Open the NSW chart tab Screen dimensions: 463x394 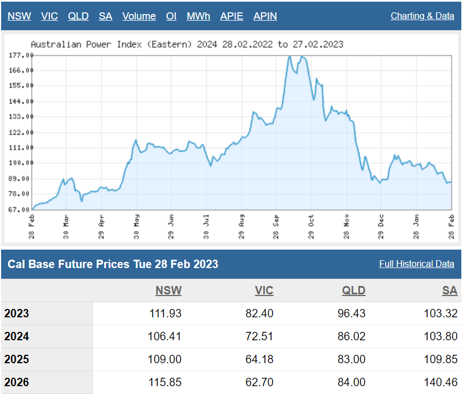point(19,16)
